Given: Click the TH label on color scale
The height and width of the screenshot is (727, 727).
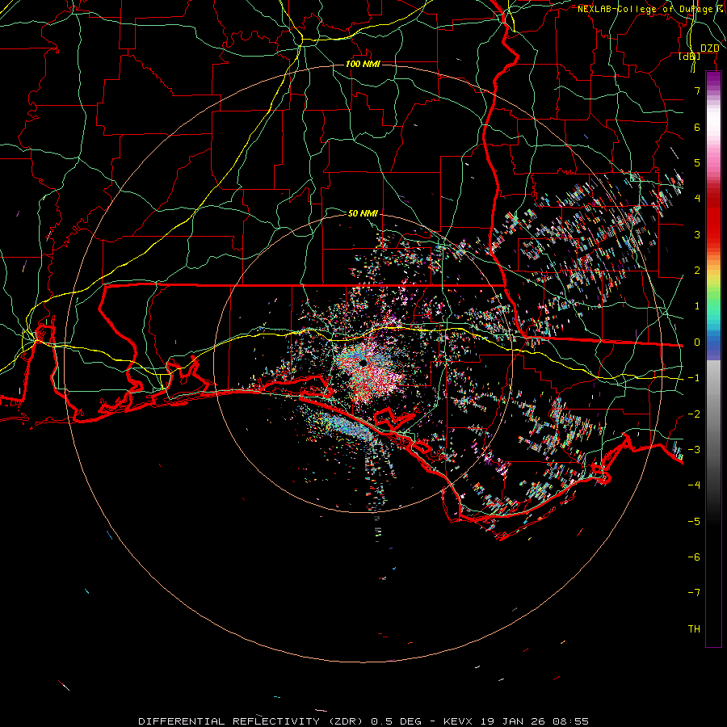Looking at the screenshot, I should (694, 629).
